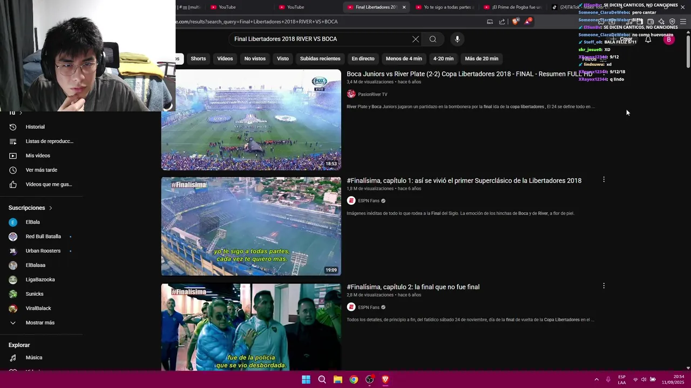Open the clock showing 20:54 in taskbar
This screenshot has height=388, width=691.
point(672,379)
